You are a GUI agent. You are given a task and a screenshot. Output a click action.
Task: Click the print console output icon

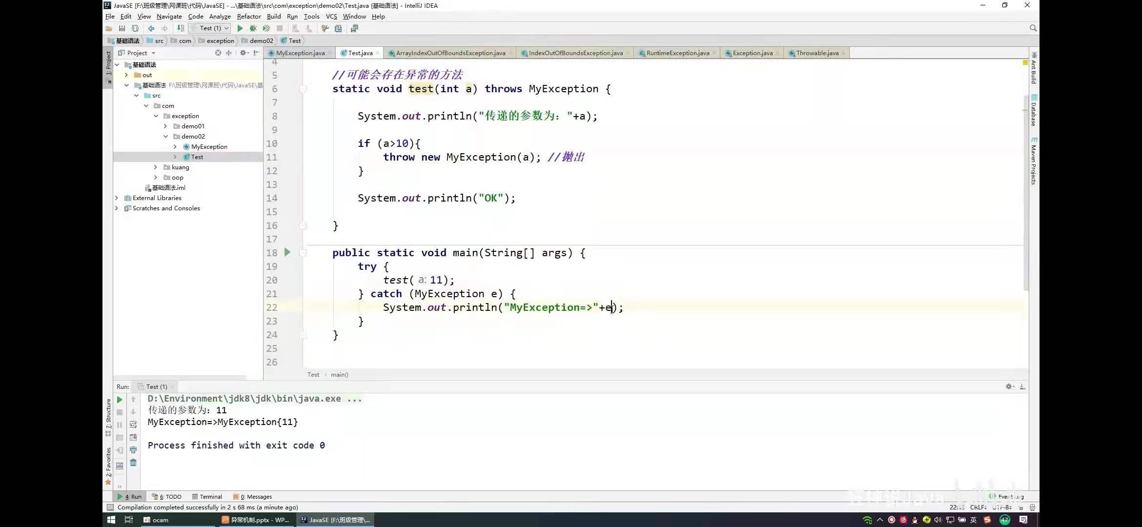(133, 450)
